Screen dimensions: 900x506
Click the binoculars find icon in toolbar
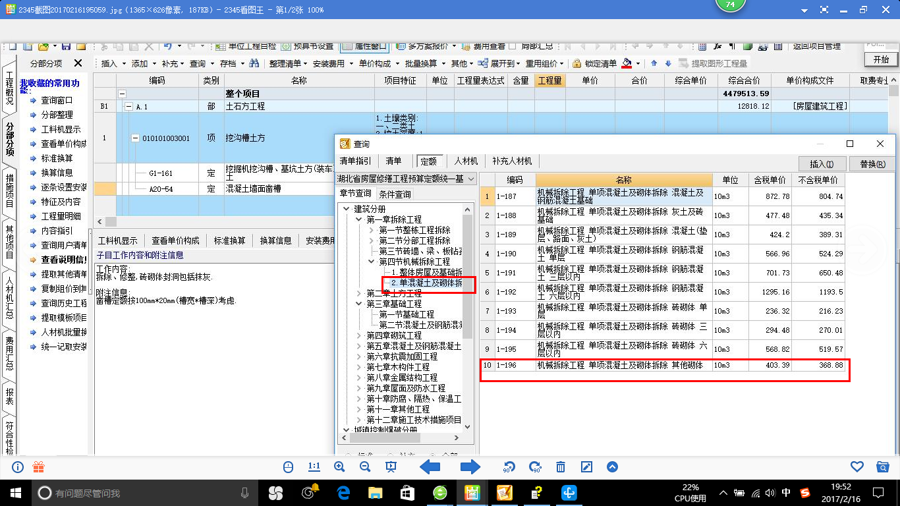point(254,63)
